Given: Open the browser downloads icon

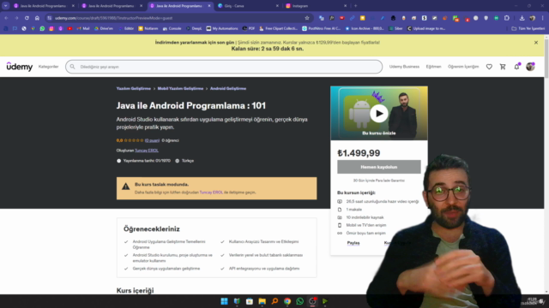Looking at the screenshot, I should tap(522, 18).
